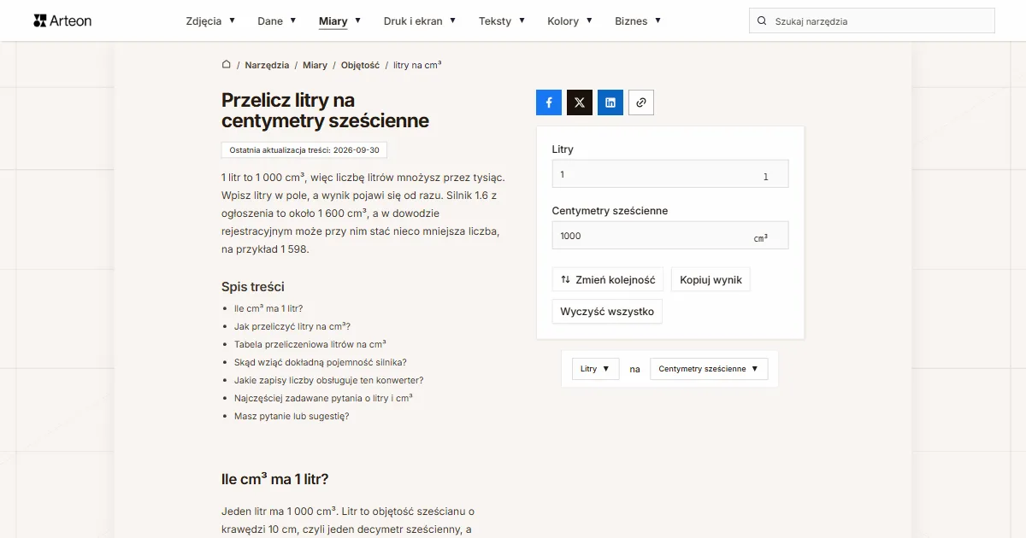Open the Zdjęcia menu

[210, 21]
